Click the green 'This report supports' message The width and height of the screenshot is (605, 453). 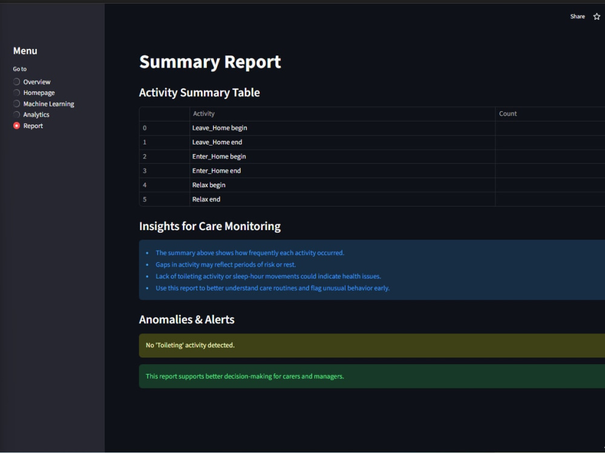click(372, 376)
